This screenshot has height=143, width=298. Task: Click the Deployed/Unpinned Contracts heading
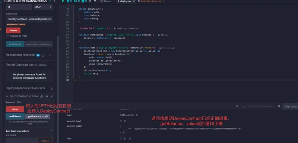click(x=25, y=88)
